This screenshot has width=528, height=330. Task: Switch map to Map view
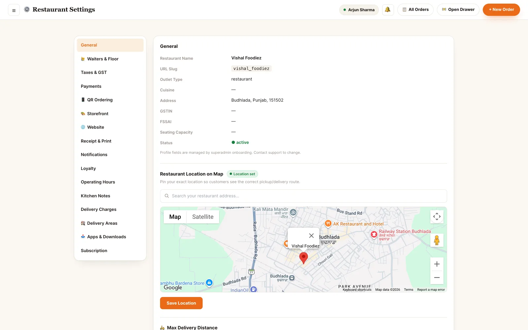(x=175, y=217)
